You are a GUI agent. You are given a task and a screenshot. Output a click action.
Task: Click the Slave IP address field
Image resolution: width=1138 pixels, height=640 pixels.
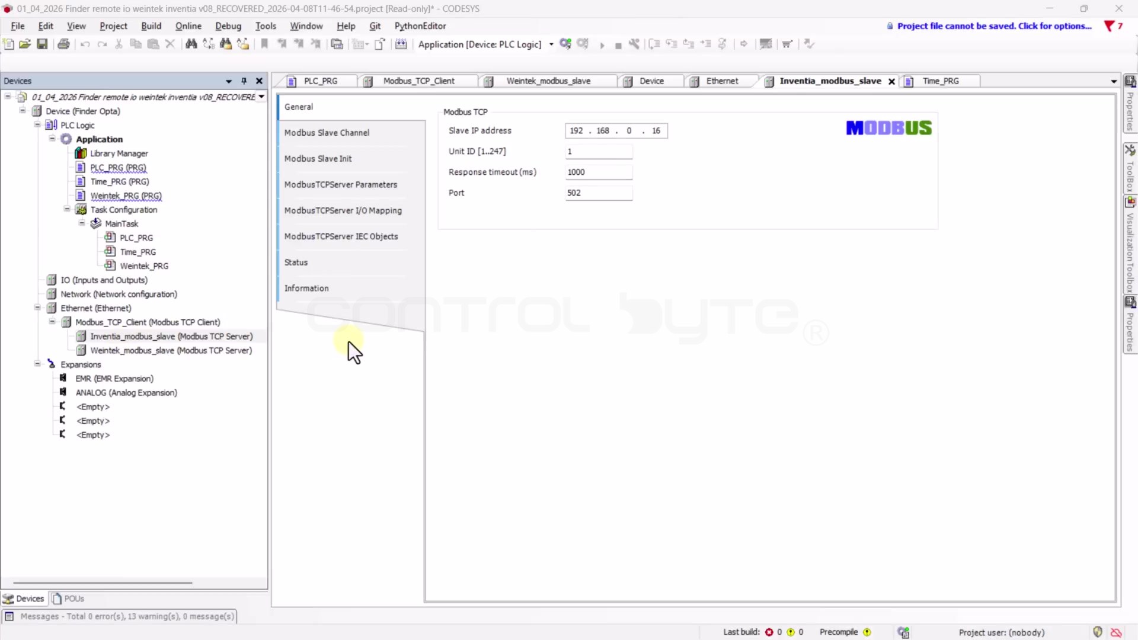[616, 130]
